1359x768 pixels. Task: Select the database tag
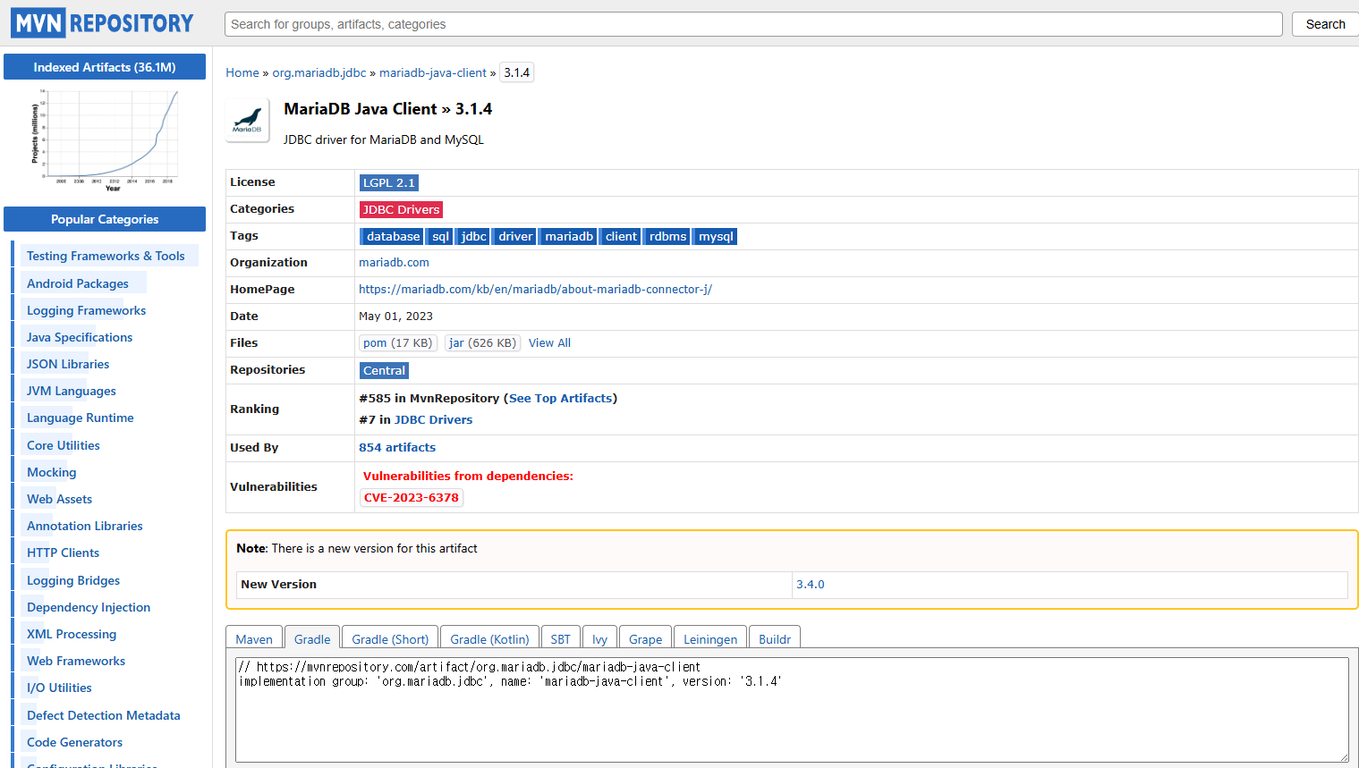click(393, 236)
